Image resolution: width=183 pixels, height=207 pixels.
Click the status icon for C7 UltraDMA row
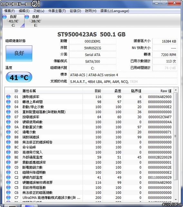[x=8, y=198]
